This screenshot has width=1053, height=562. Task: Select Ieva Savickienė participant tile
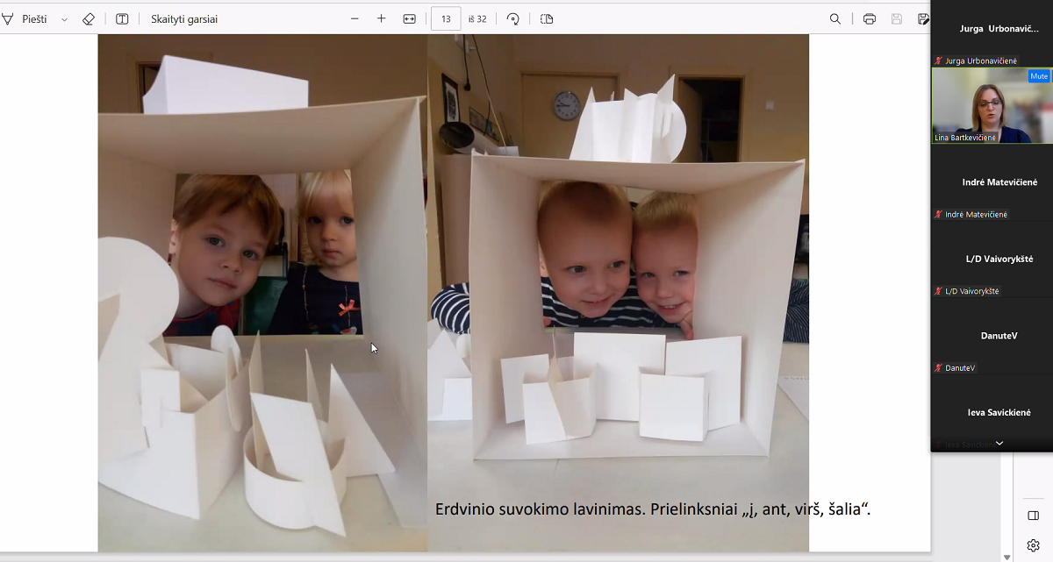click(x=992, y=412)
